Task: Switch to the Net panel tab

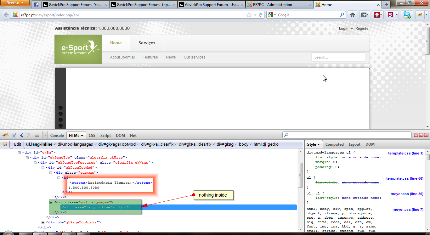Action: point(133,136)
